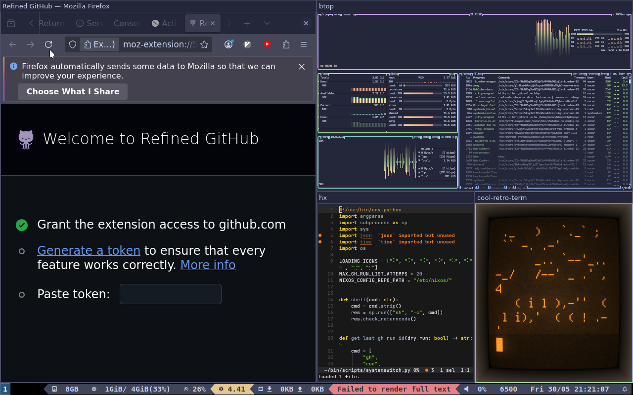Image resolution: width=633 pixels, height=395 pixels.
Task: Toggle reverse sorting in btop proc panel
Action: pos(593,74)
